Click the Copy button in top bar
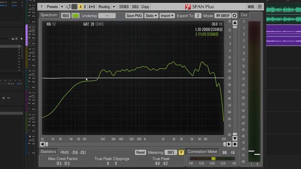Image resolution: width=301 pixels, height=169 pixels. point(145,7)
